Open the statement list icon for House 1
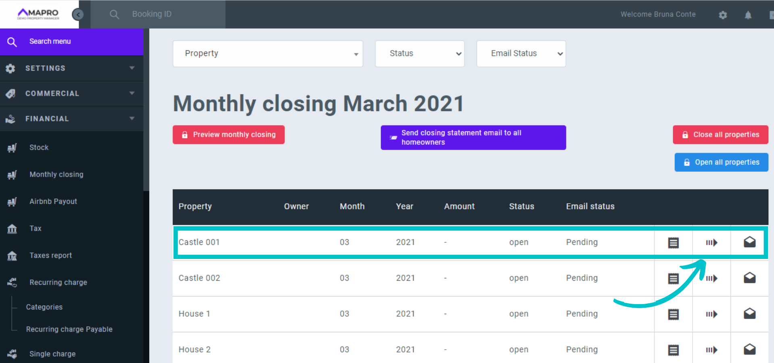 tap(673, 314)
